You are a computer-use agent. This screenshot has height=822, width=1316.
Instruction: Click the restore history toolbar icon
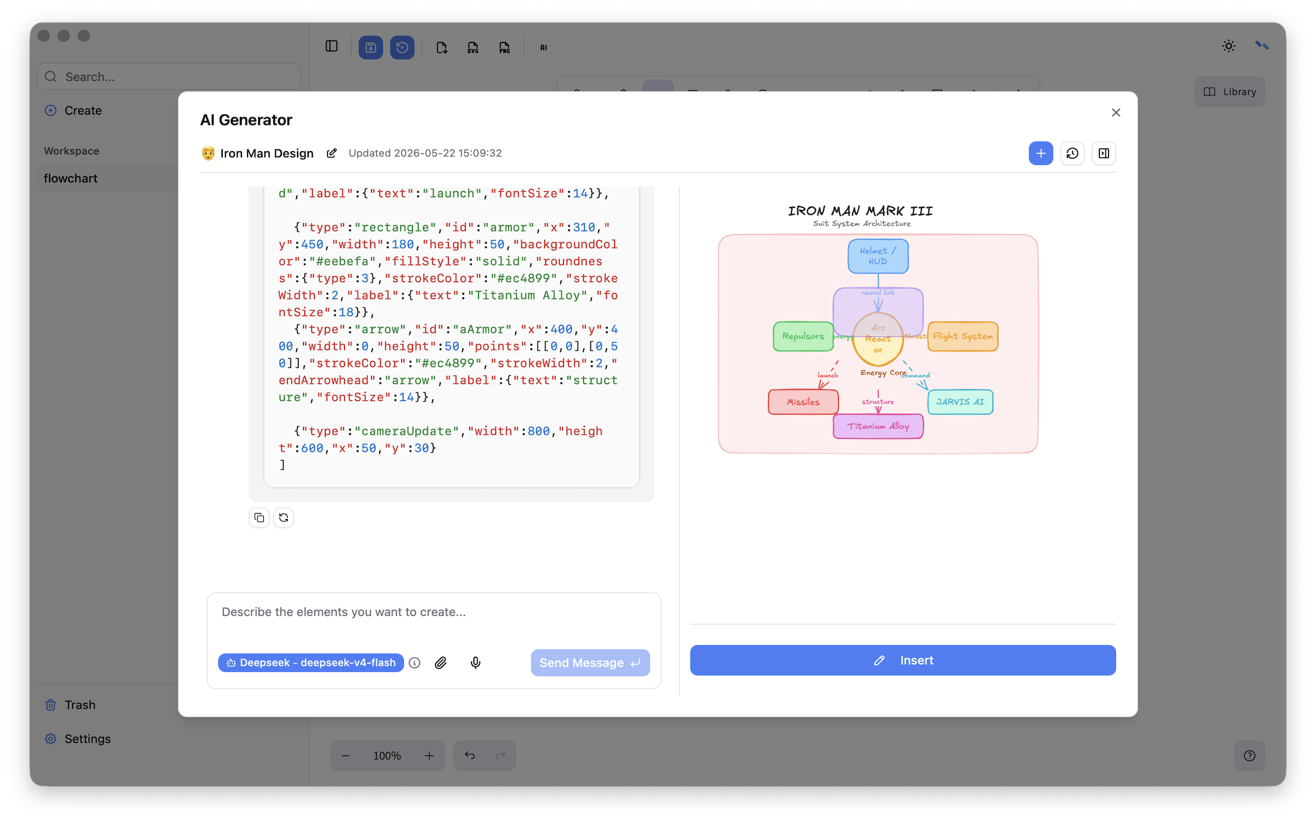coord(403,47)
